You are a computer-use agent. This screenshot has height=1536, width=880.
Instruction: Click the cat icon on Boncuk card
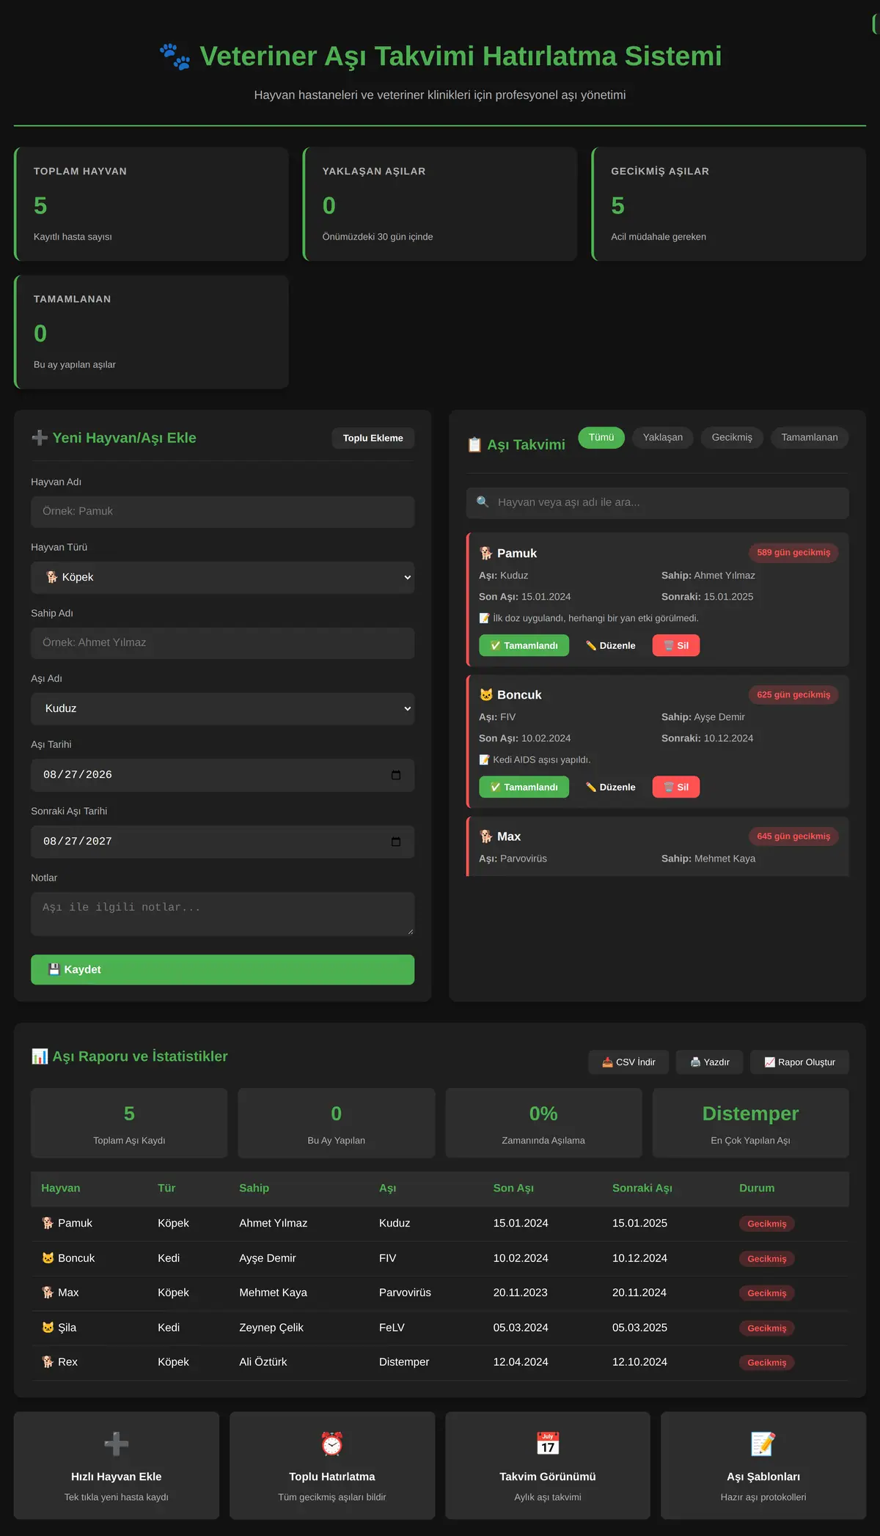pyautogui.click(x=486, y=695)
